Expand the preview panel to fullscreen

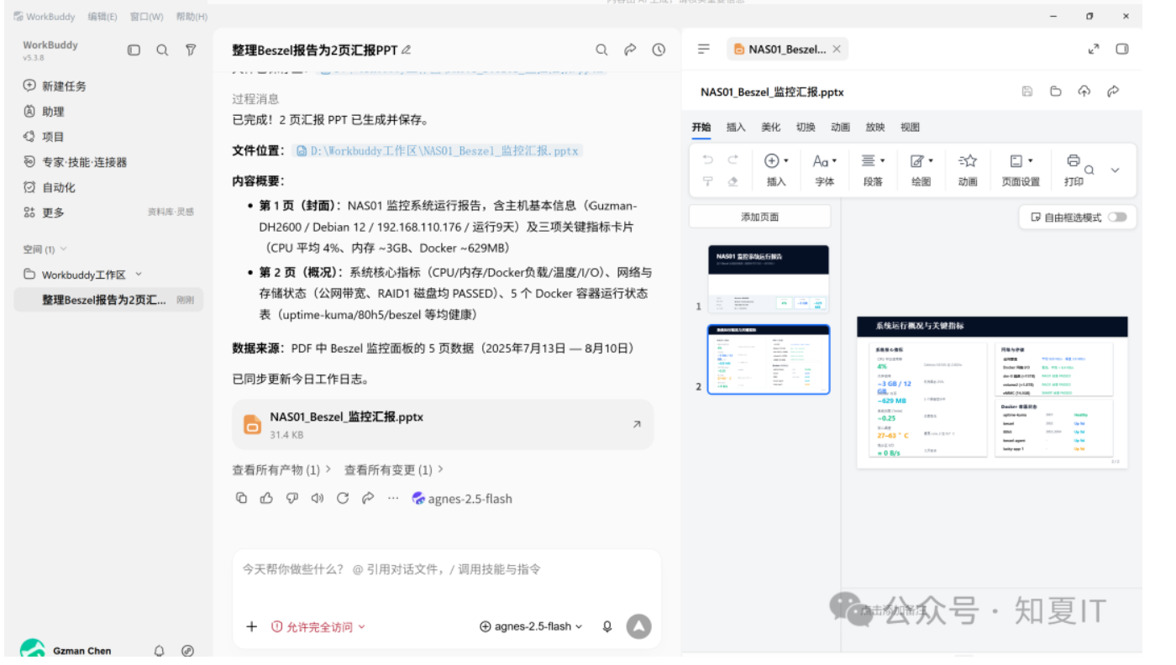point(1094,50)
